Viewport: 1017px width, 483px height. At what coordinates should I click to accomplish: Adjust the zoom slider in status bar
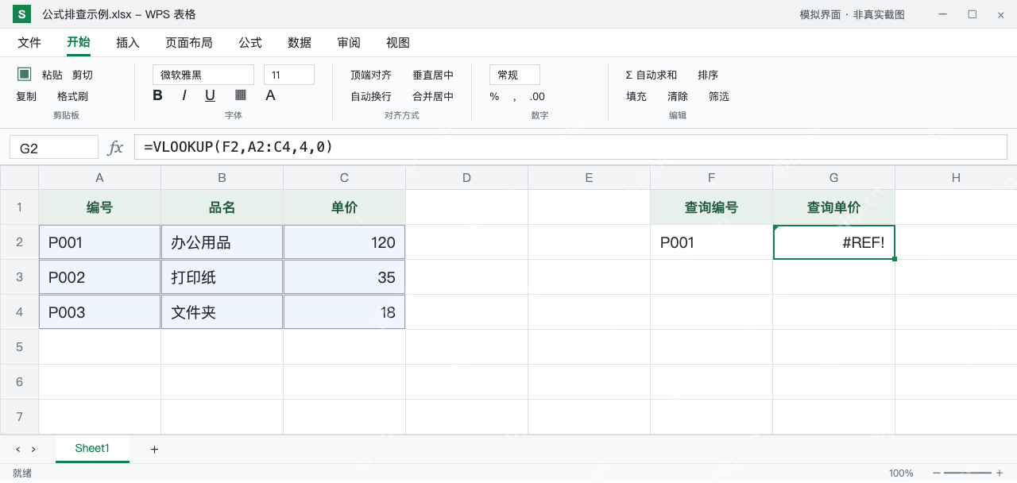968,473
